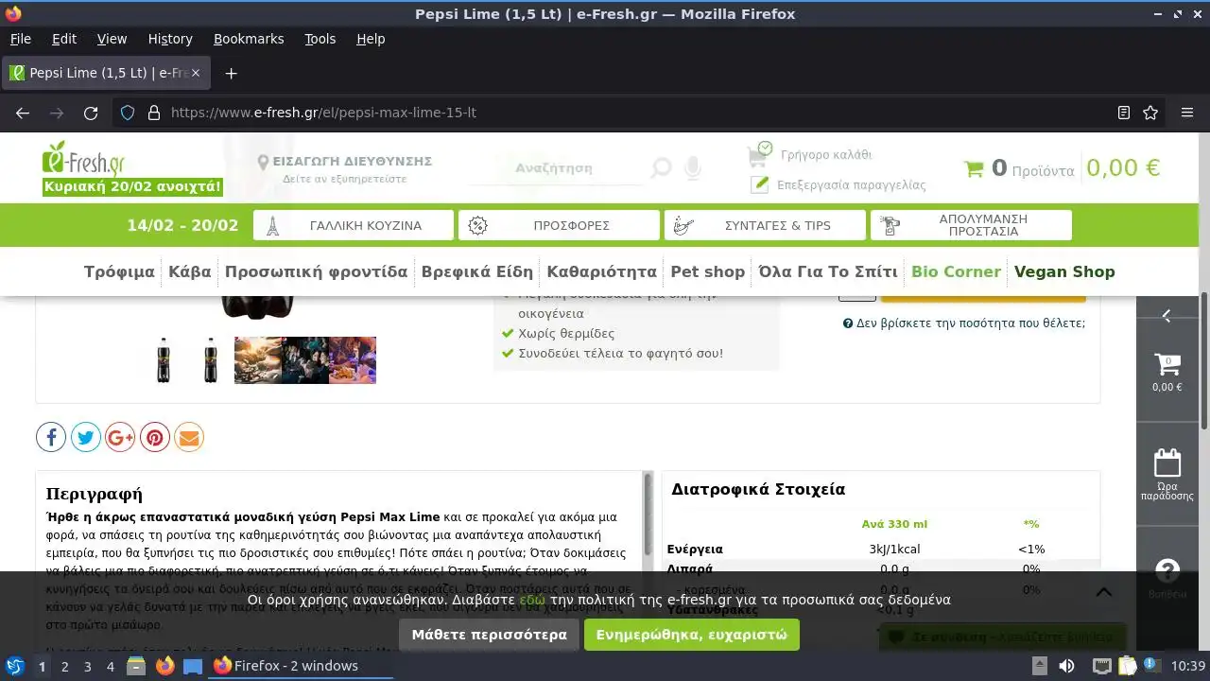The height and width of the screenshot is (681, 1210).
Task: Share product on Twitter
Action: (86, 437)
